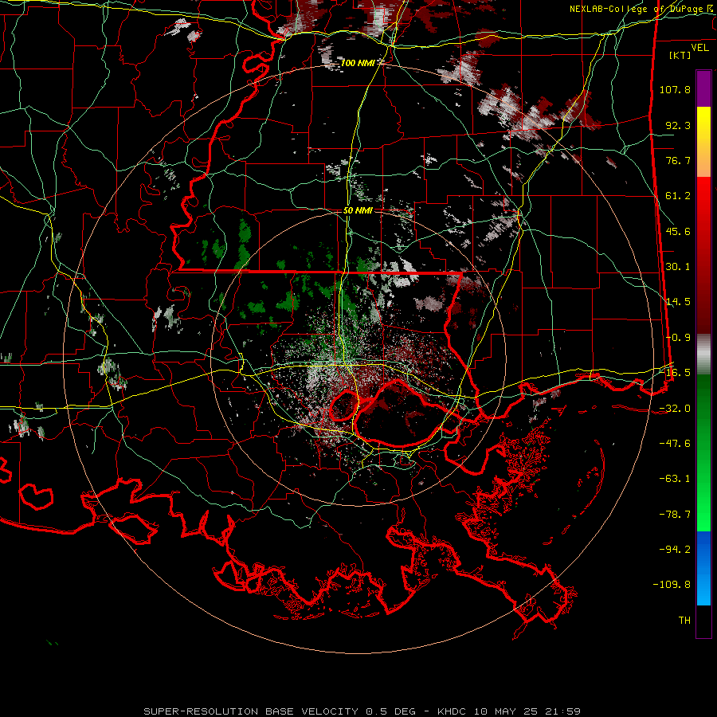The image size is (717, 717).
Task: Click the 92.3 velocity scale value
Action: 678,125
